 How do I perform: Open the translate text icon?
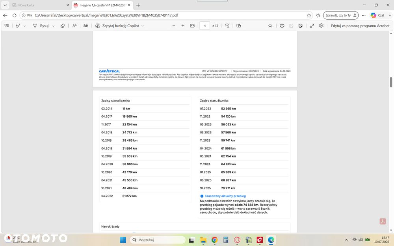click(x=85, y=26)
